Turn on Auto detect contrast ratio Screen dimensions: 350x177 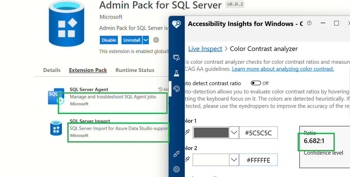coord(256,83)
